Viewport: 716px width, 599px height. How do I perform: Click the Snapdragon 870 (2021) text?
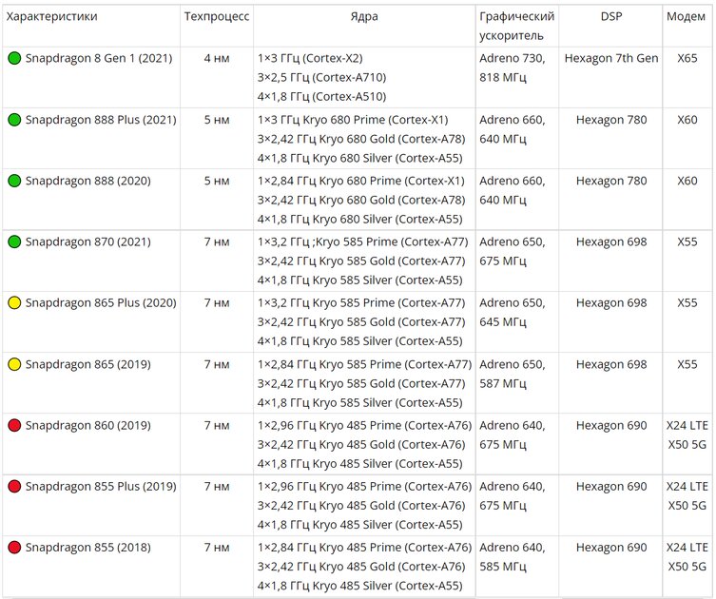[x=86, y=242]
